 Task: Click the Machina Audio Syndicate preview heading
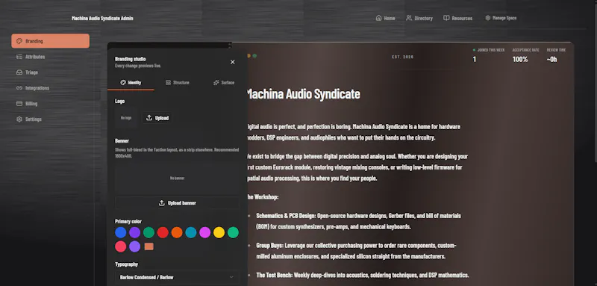303,94
